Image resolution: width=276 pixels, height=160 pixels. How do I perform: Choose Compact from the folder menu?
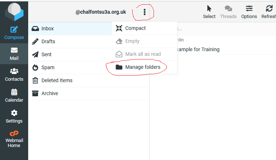[135, 28]
